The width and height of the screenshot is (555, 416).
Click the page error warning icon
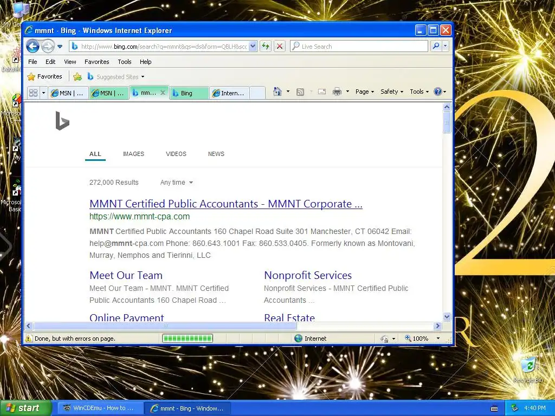point(29,338)
